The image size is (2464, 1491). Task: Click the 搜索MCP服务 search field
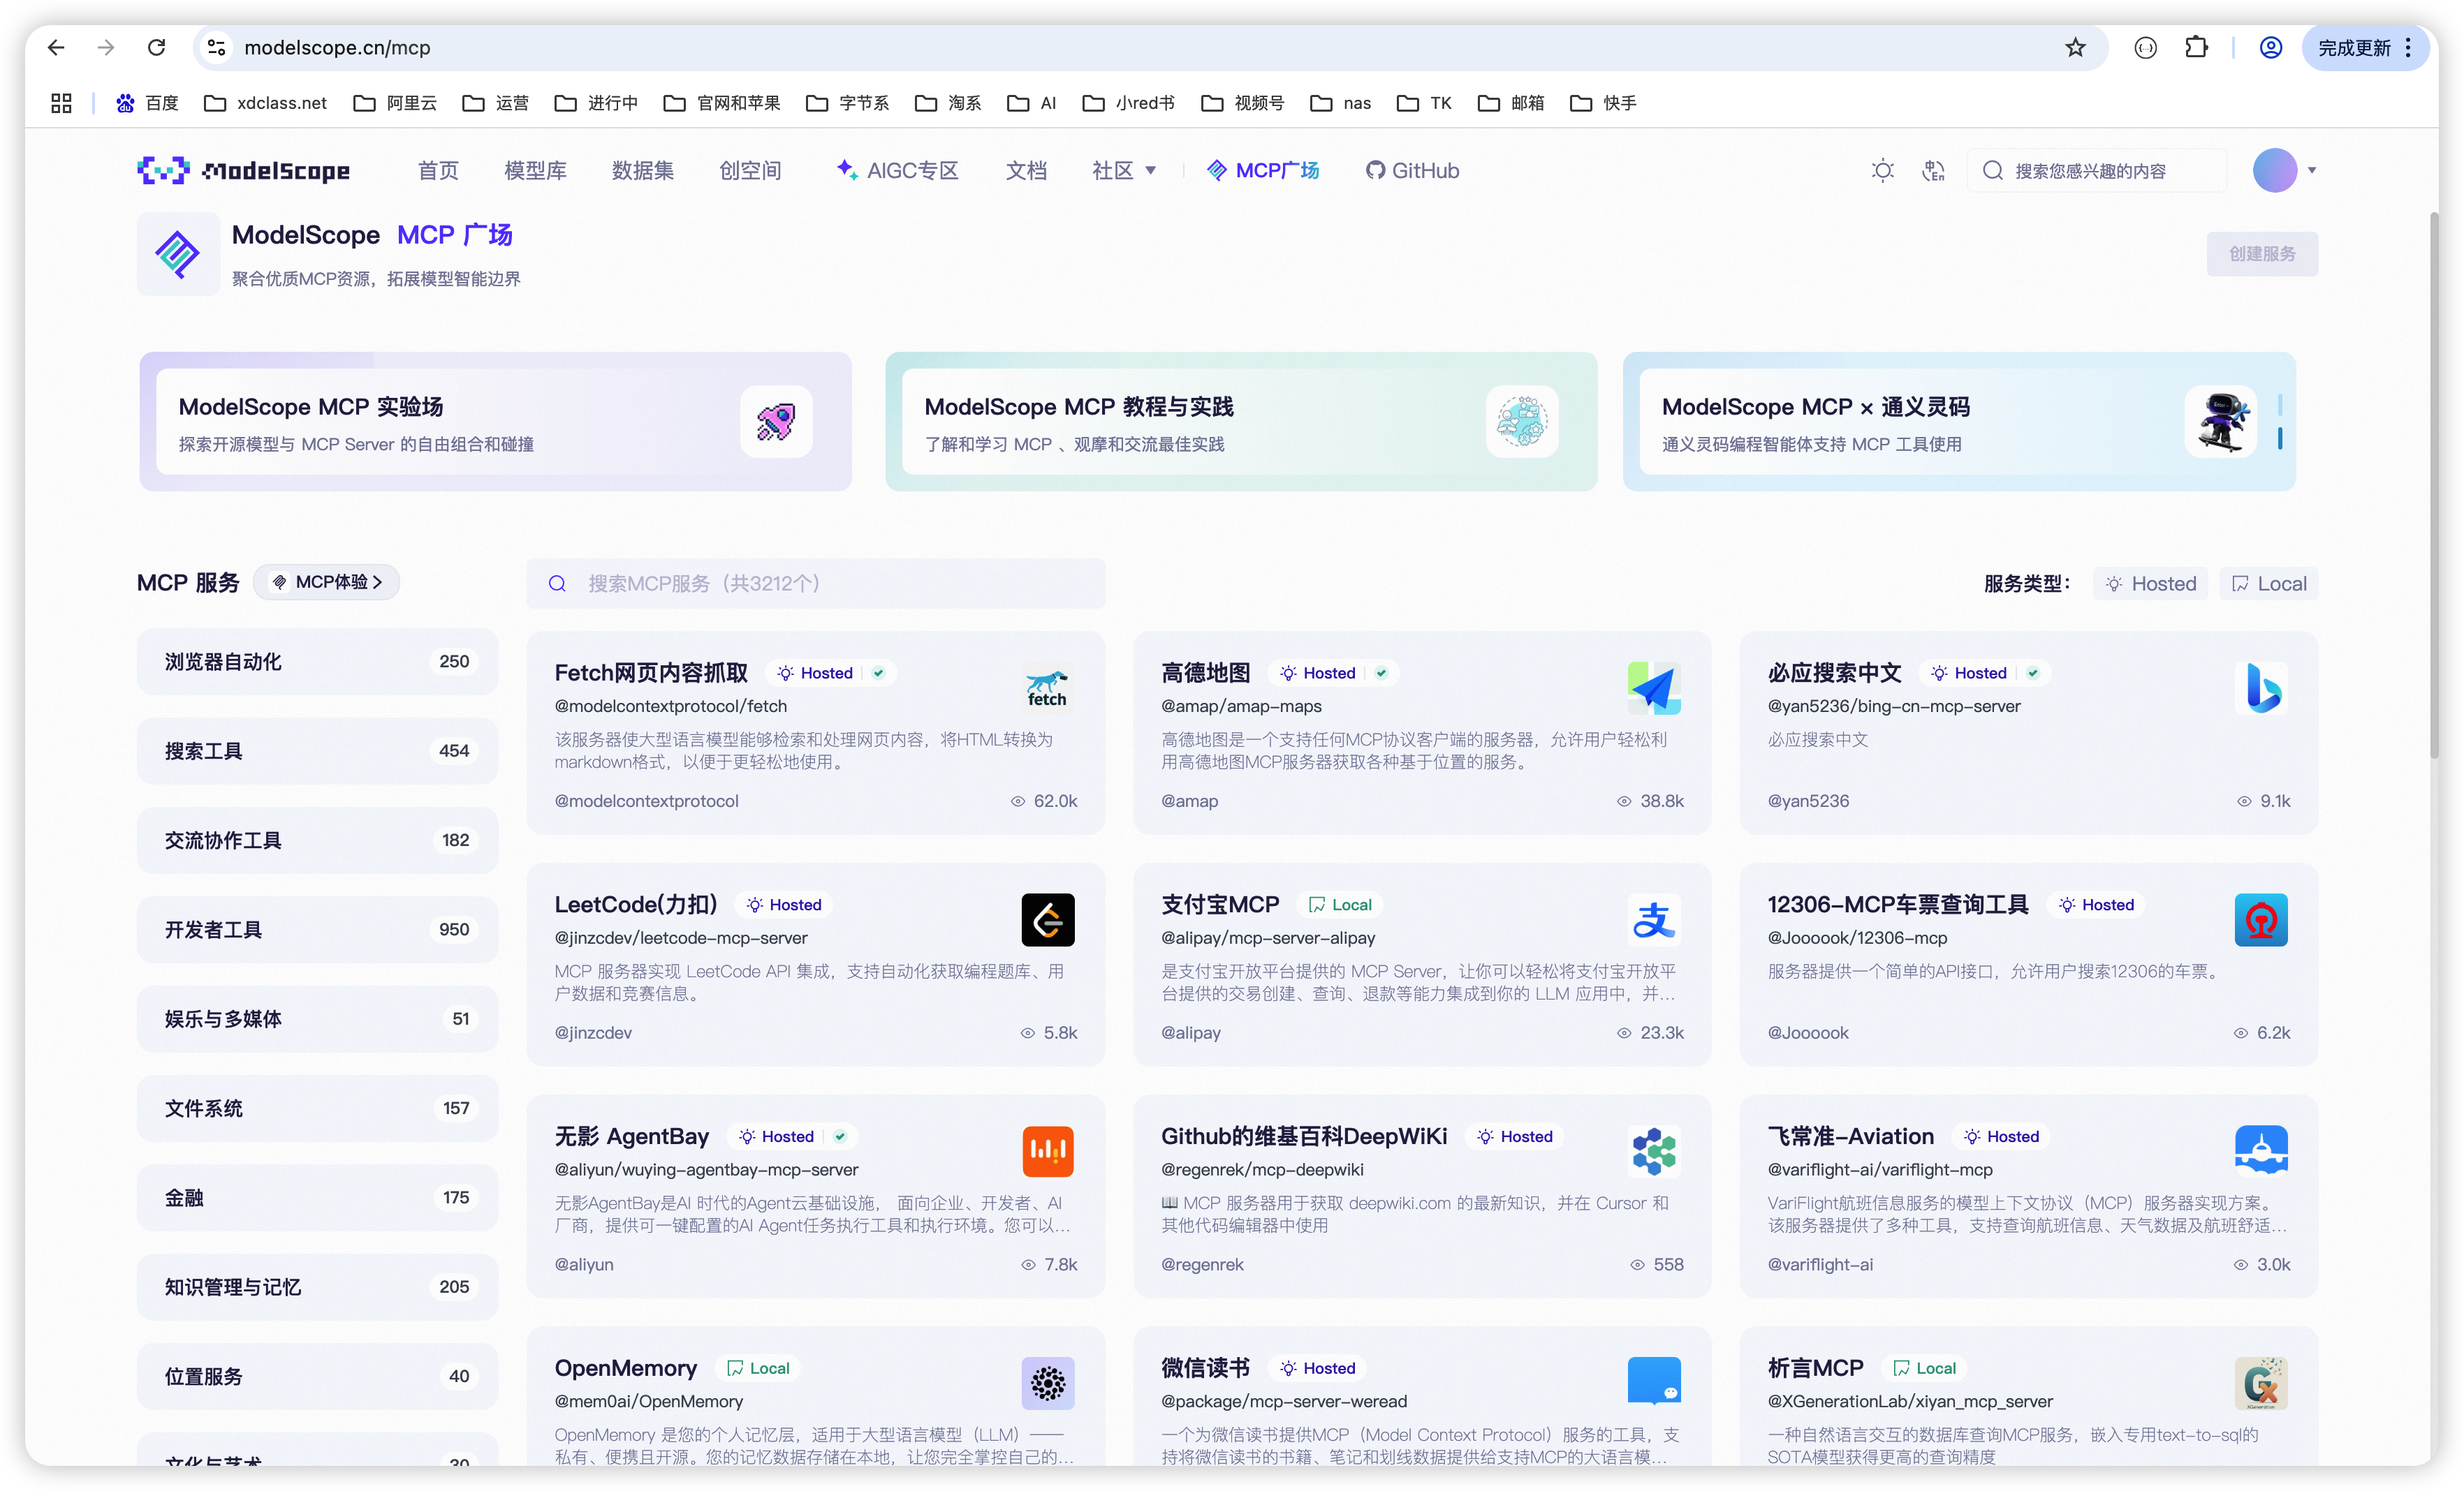pos(815,584)
